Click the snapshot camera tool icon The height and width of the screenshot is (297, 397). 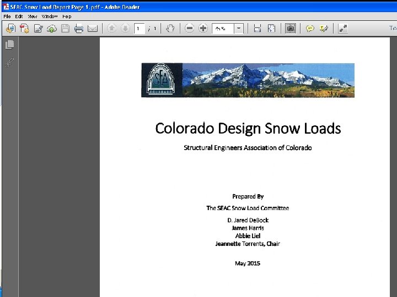[x=291, y=28]
